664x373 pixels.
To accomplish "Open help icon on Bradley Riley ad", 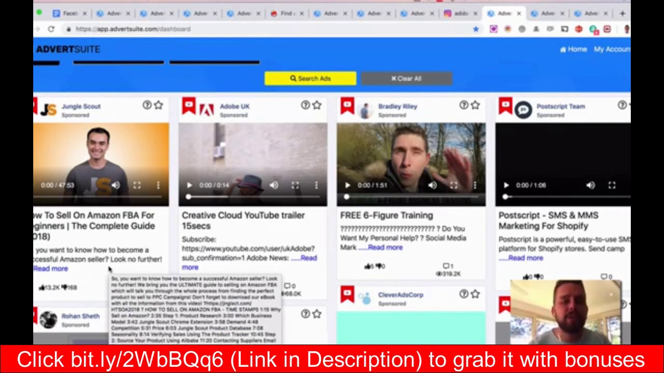I will [464, 105].
